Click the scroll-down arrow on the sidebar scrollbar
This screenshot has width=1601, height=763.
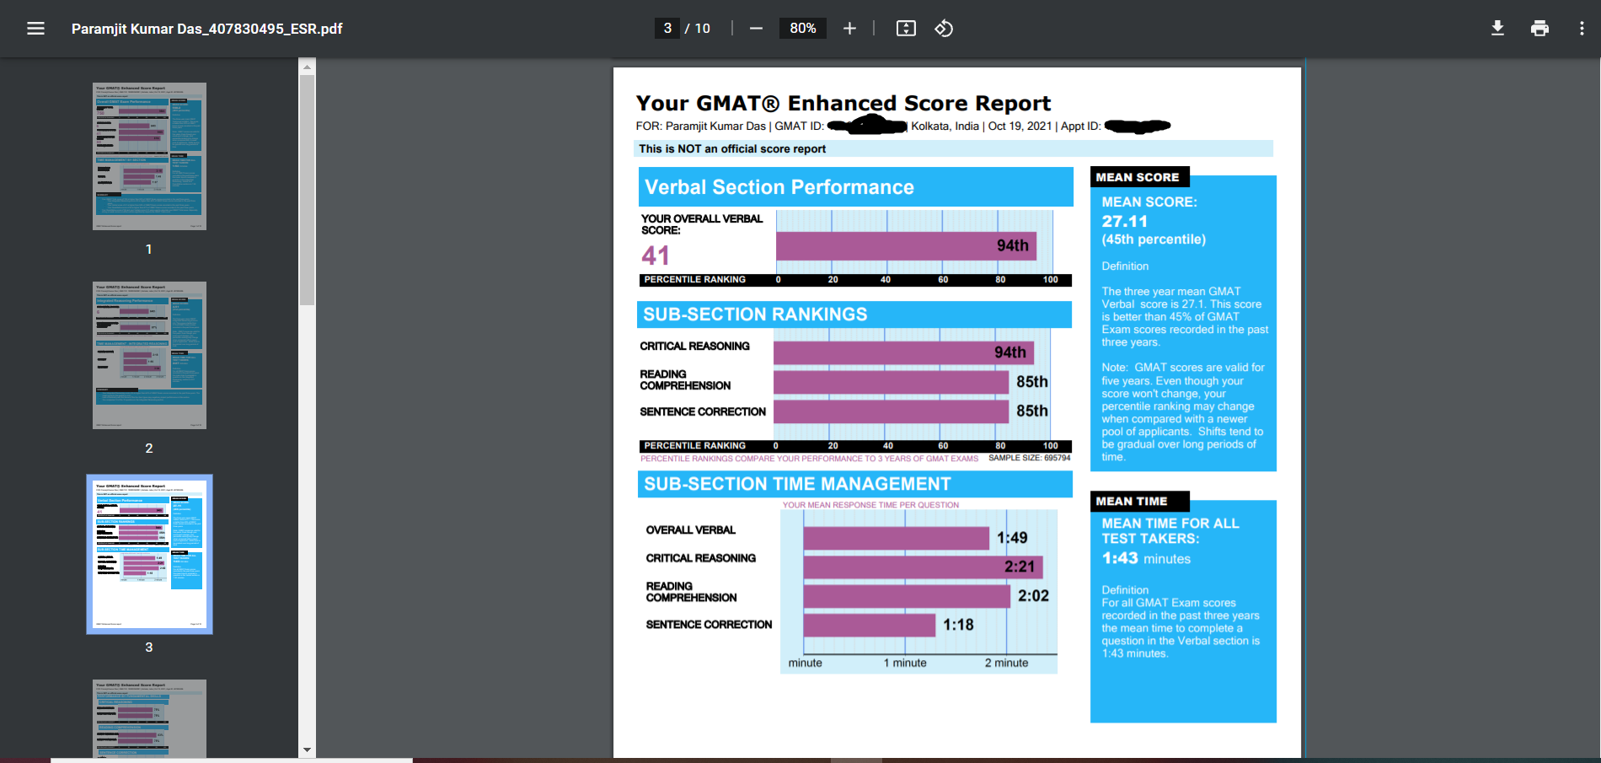(x=308, y=749)
